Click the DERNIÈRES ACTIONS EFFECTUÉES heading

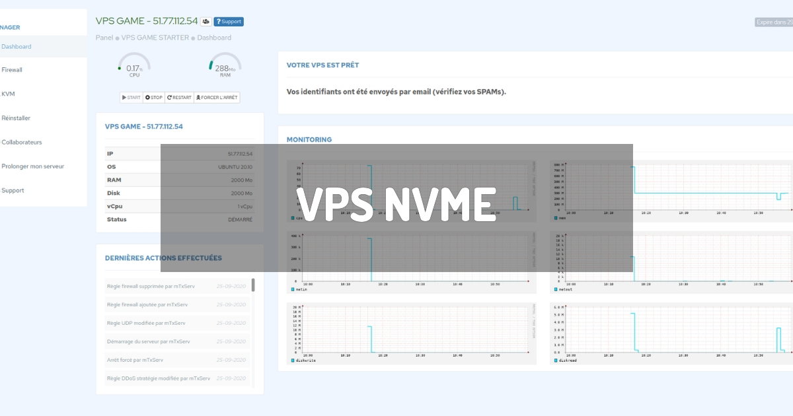click(163, 258)
